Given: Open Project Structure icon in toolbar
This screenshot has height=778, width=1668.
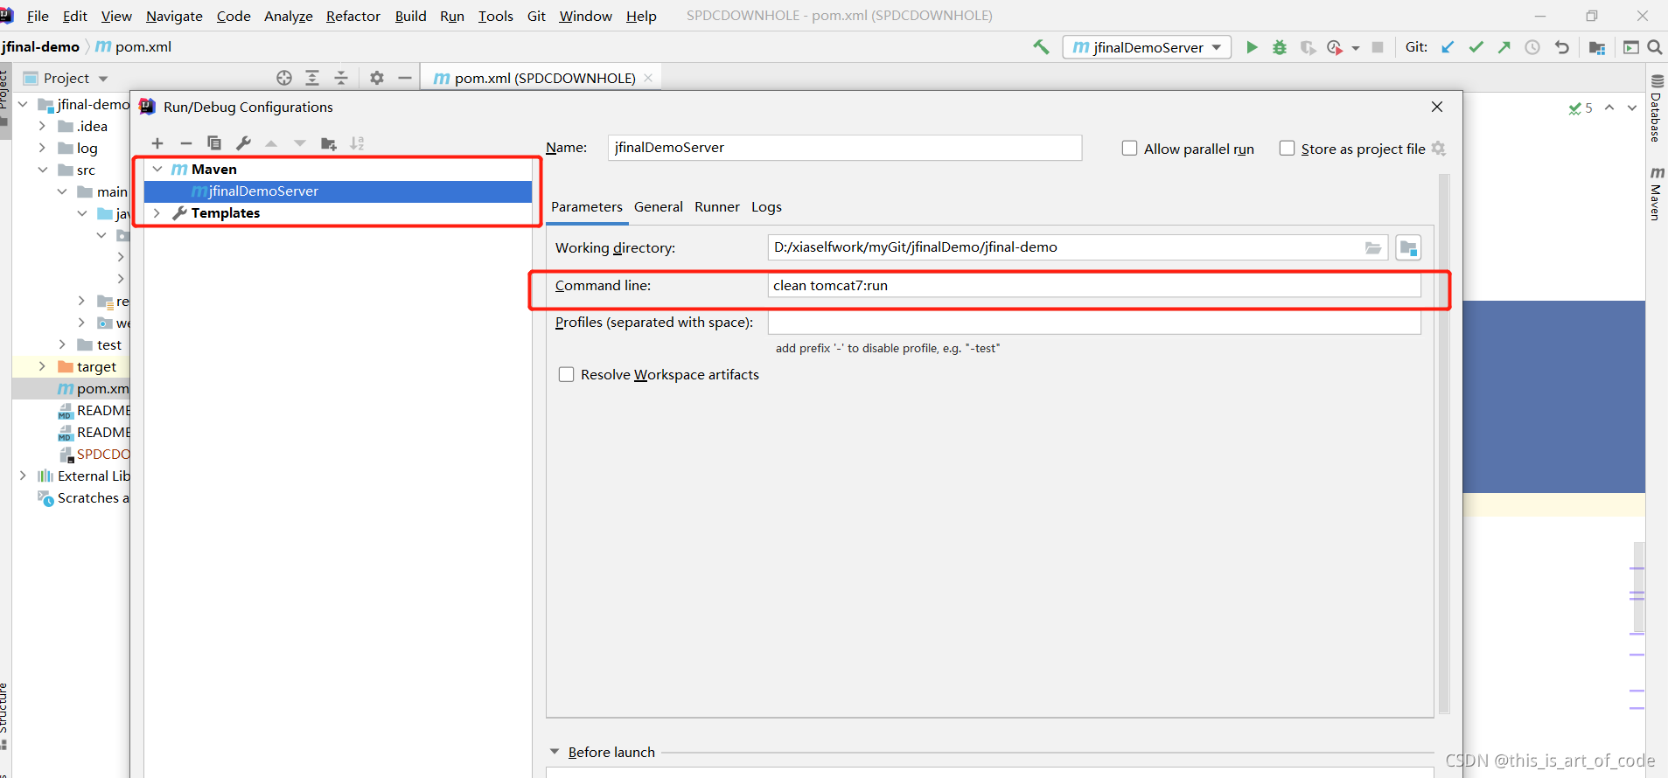Looking at the screenshot, I should tap(1597, 47).
